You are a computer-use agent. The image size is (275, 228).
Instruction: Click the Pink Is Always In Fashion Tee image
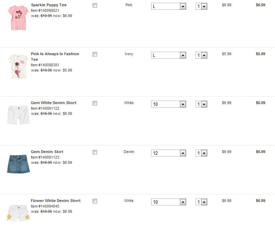18,66
